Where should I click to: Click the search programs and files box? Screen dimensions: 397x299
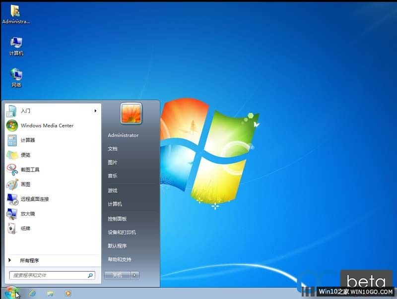click(x=49, y=275)
